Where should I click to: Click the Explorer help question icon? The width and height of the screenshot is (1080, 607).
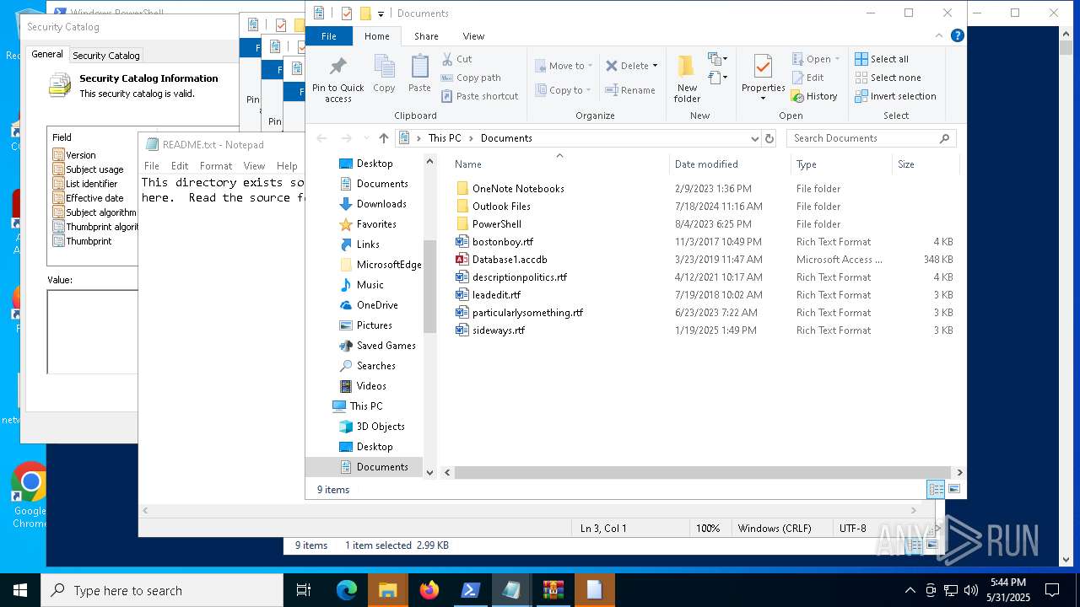click(x=957, y=36)
